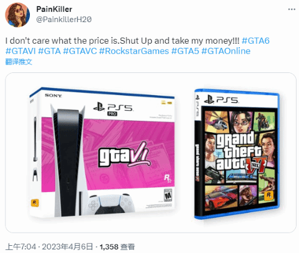Open the PainKiller display name link
This screenshot has height=253, width=299.
(x=54, y=9)
